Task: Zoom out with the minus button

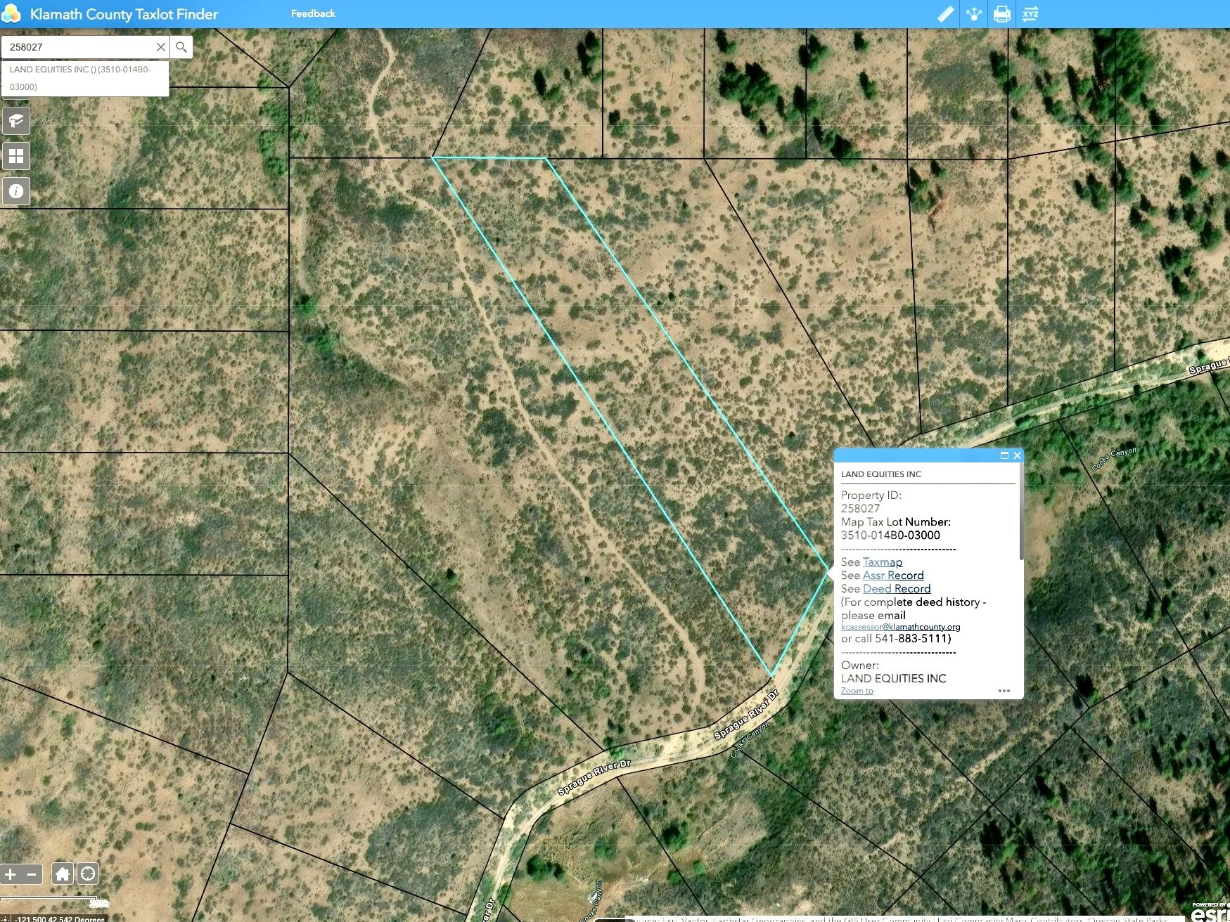Action: coord(31,874)
